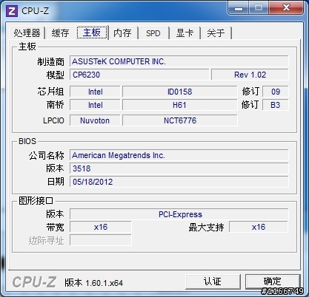
Task: Click the empty 边际寻址 field
Action: tap(101, 240)
